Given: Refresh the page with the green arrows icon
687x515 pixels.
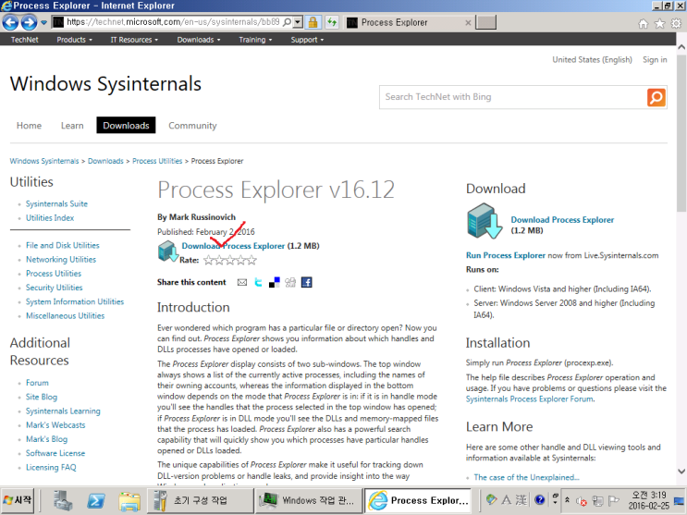Looking at the screenshot, I should tap(332, 22).
